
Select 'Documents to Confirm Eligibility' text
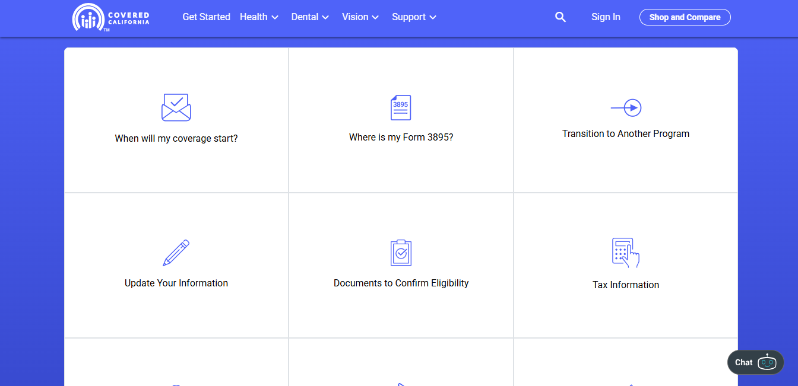click(401, 283)
